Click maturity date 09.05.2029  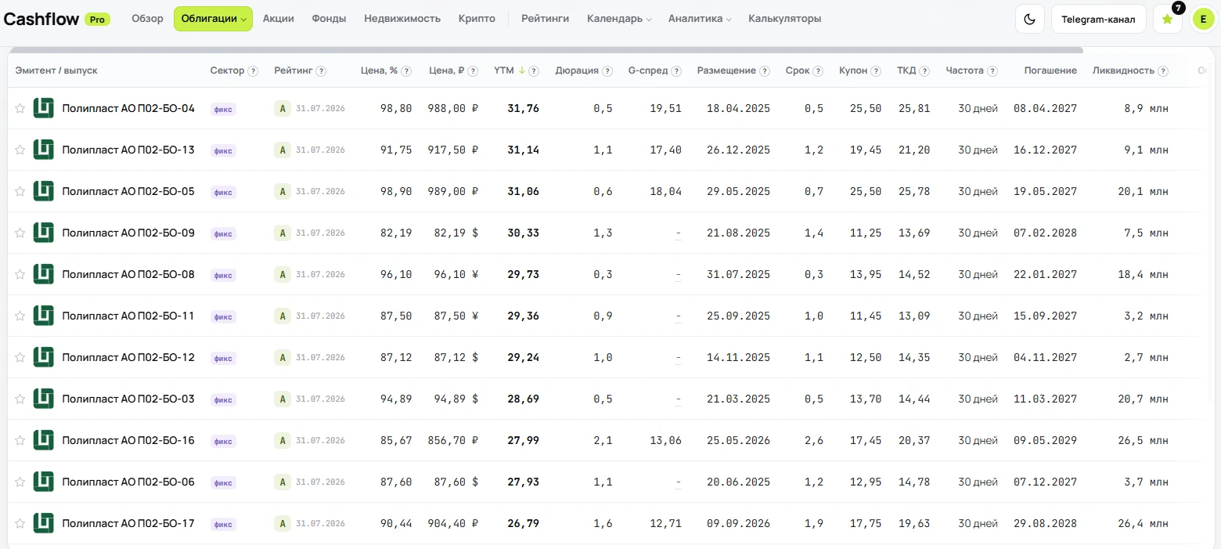pyautogui.click(x=1045, y=441)
